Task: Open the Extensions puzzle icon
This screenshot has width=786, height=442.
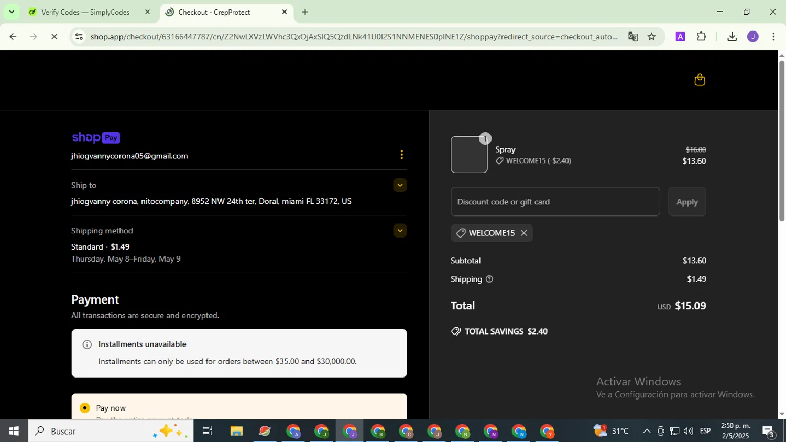Action: coord(701,37)
